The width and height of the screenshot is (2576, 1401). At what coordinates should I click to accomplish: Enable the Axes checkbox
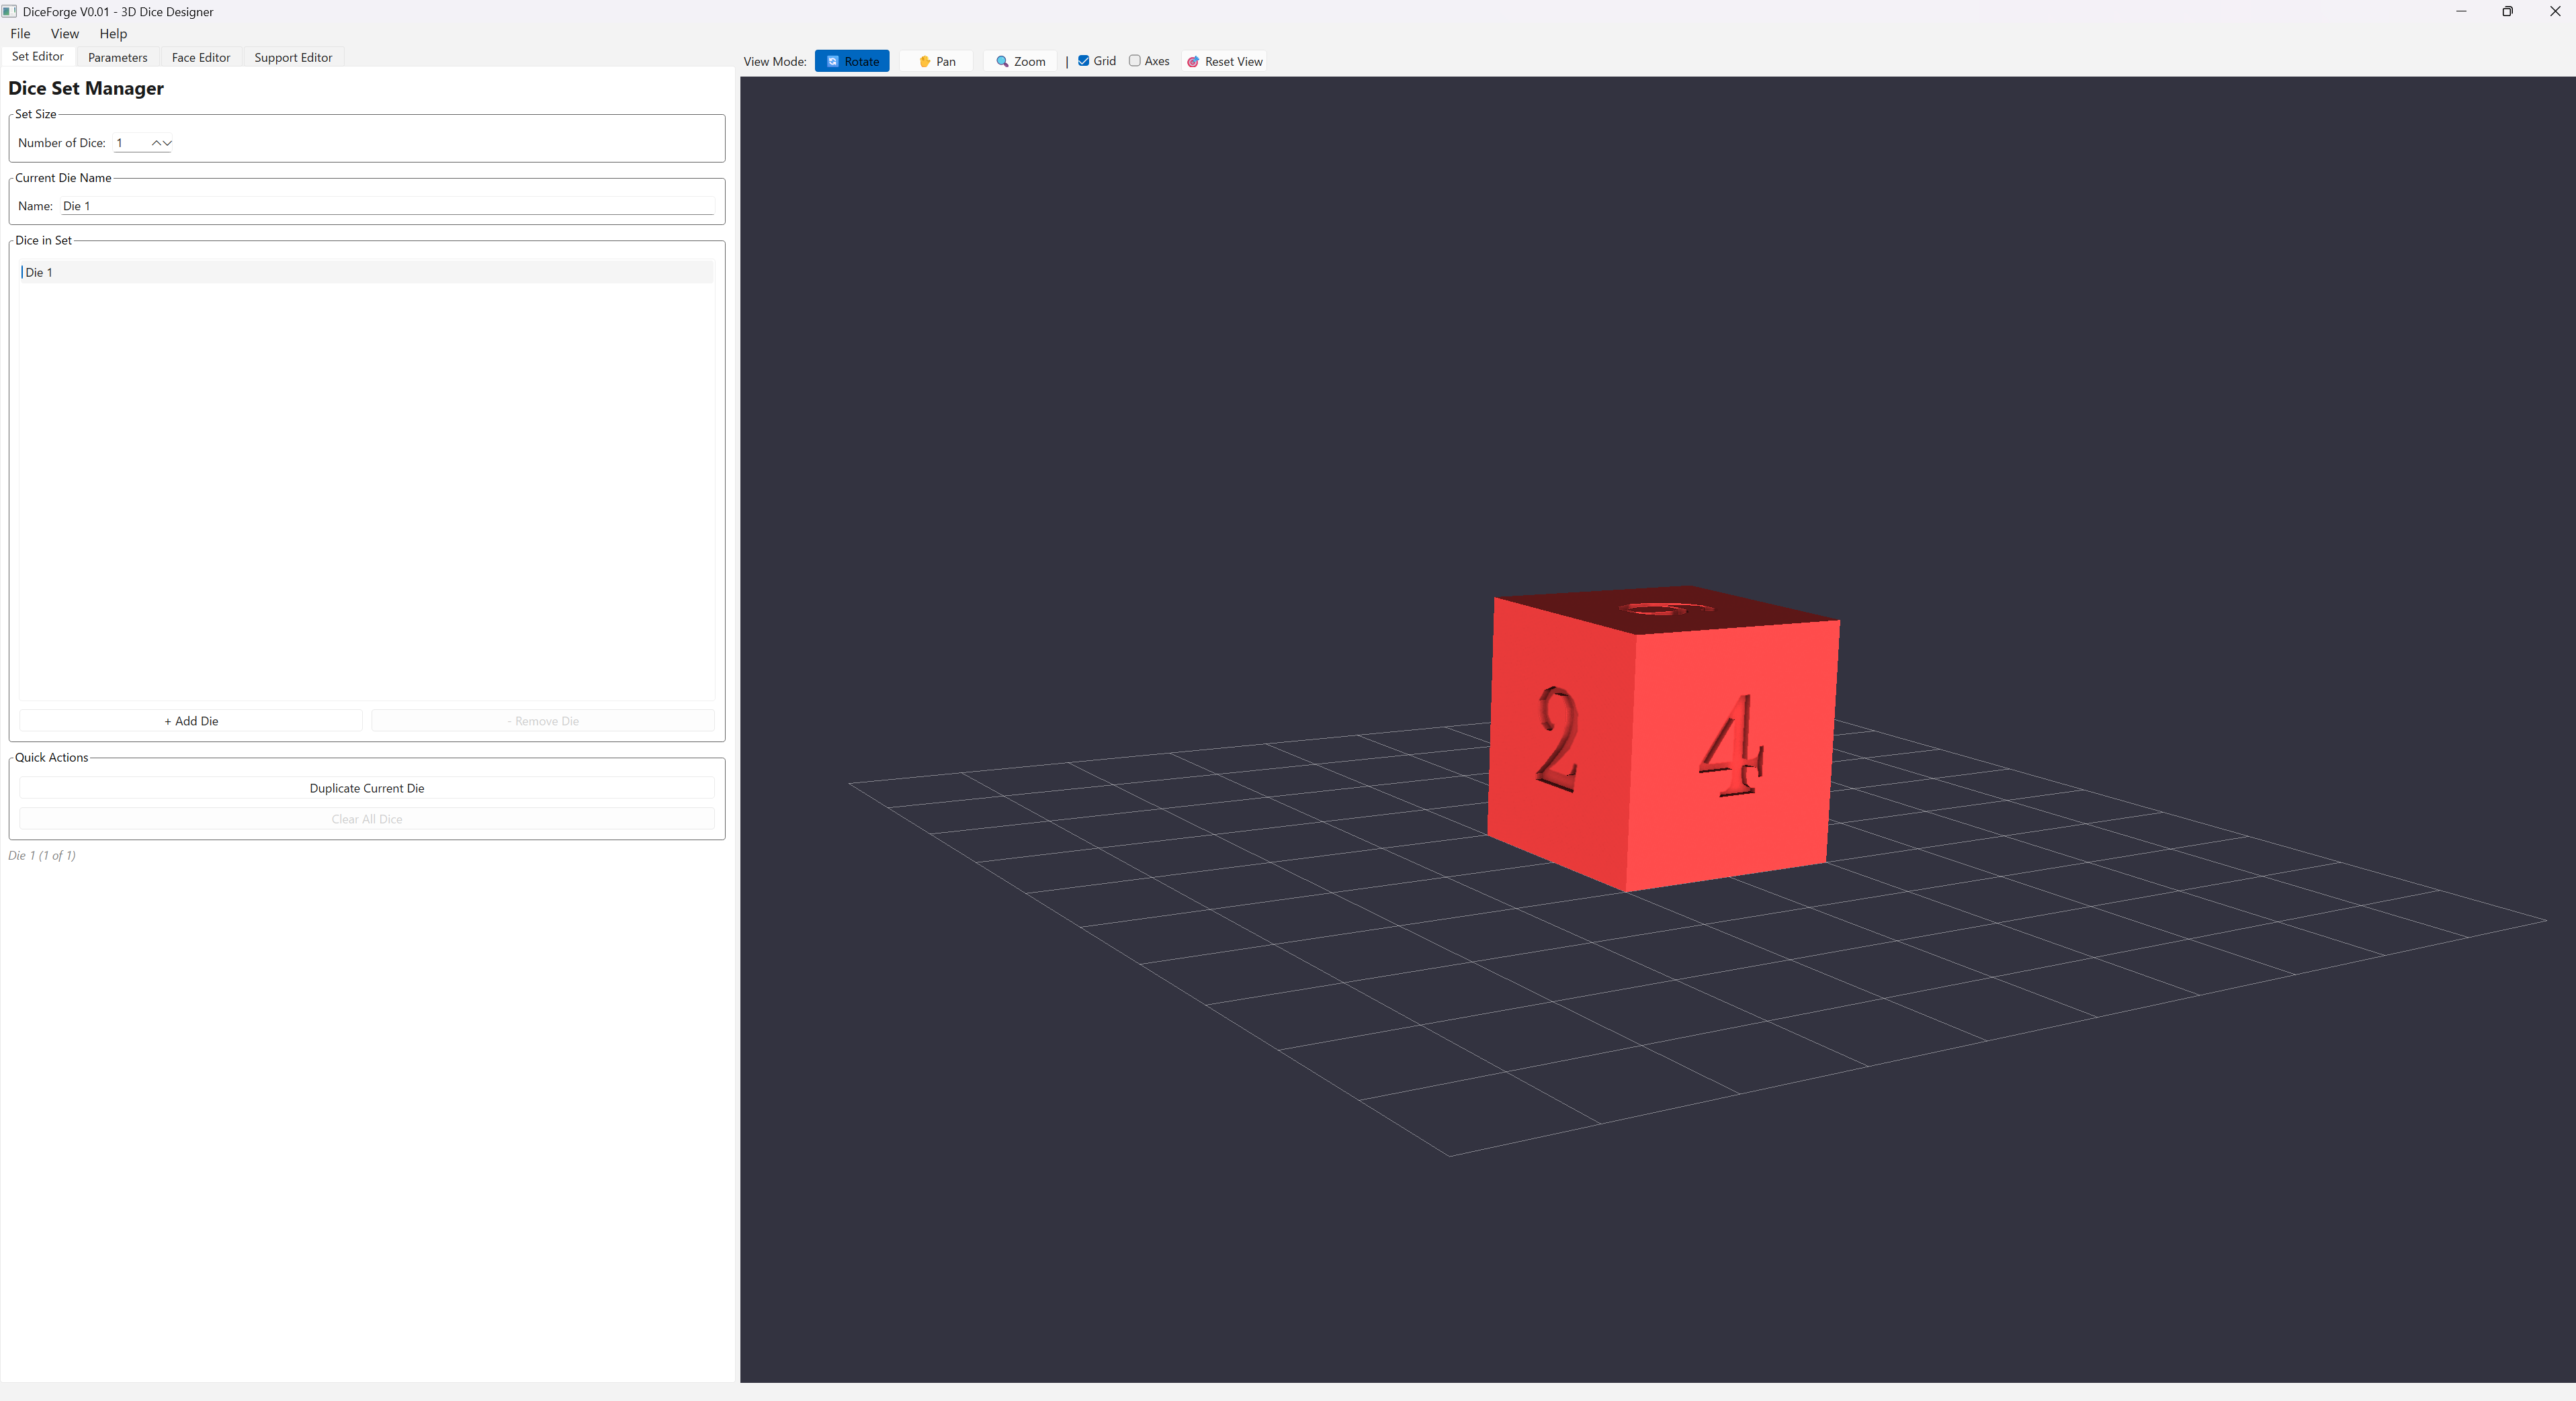(x=1135, y=61)
